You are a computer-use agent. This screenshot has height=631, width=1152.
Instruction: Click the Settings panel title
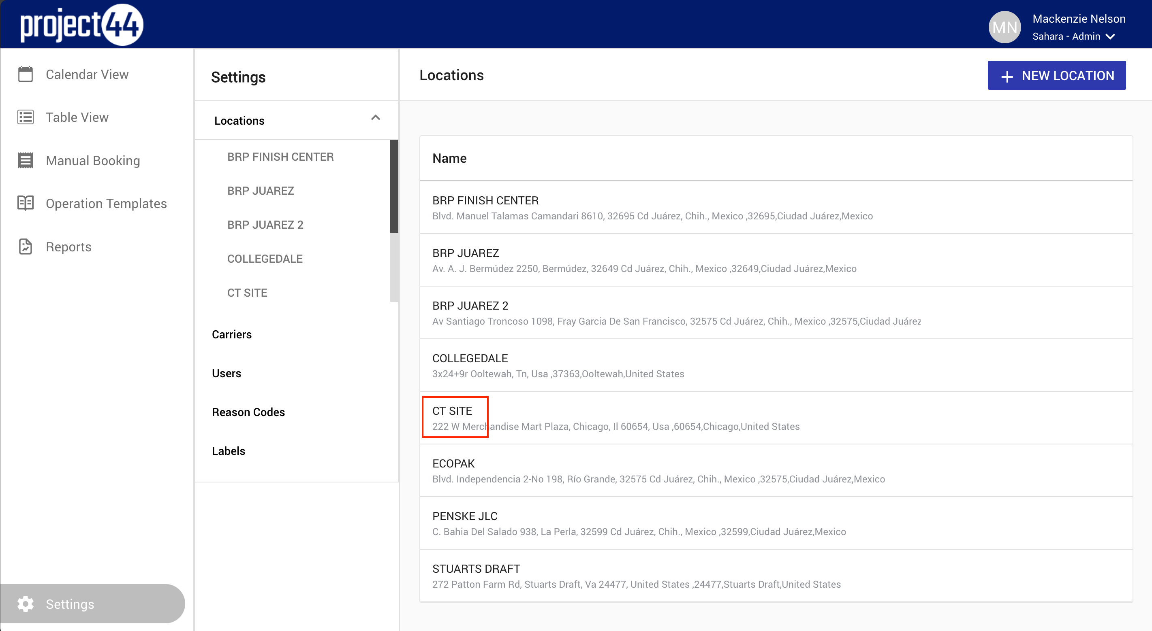[x=238, y=77]
